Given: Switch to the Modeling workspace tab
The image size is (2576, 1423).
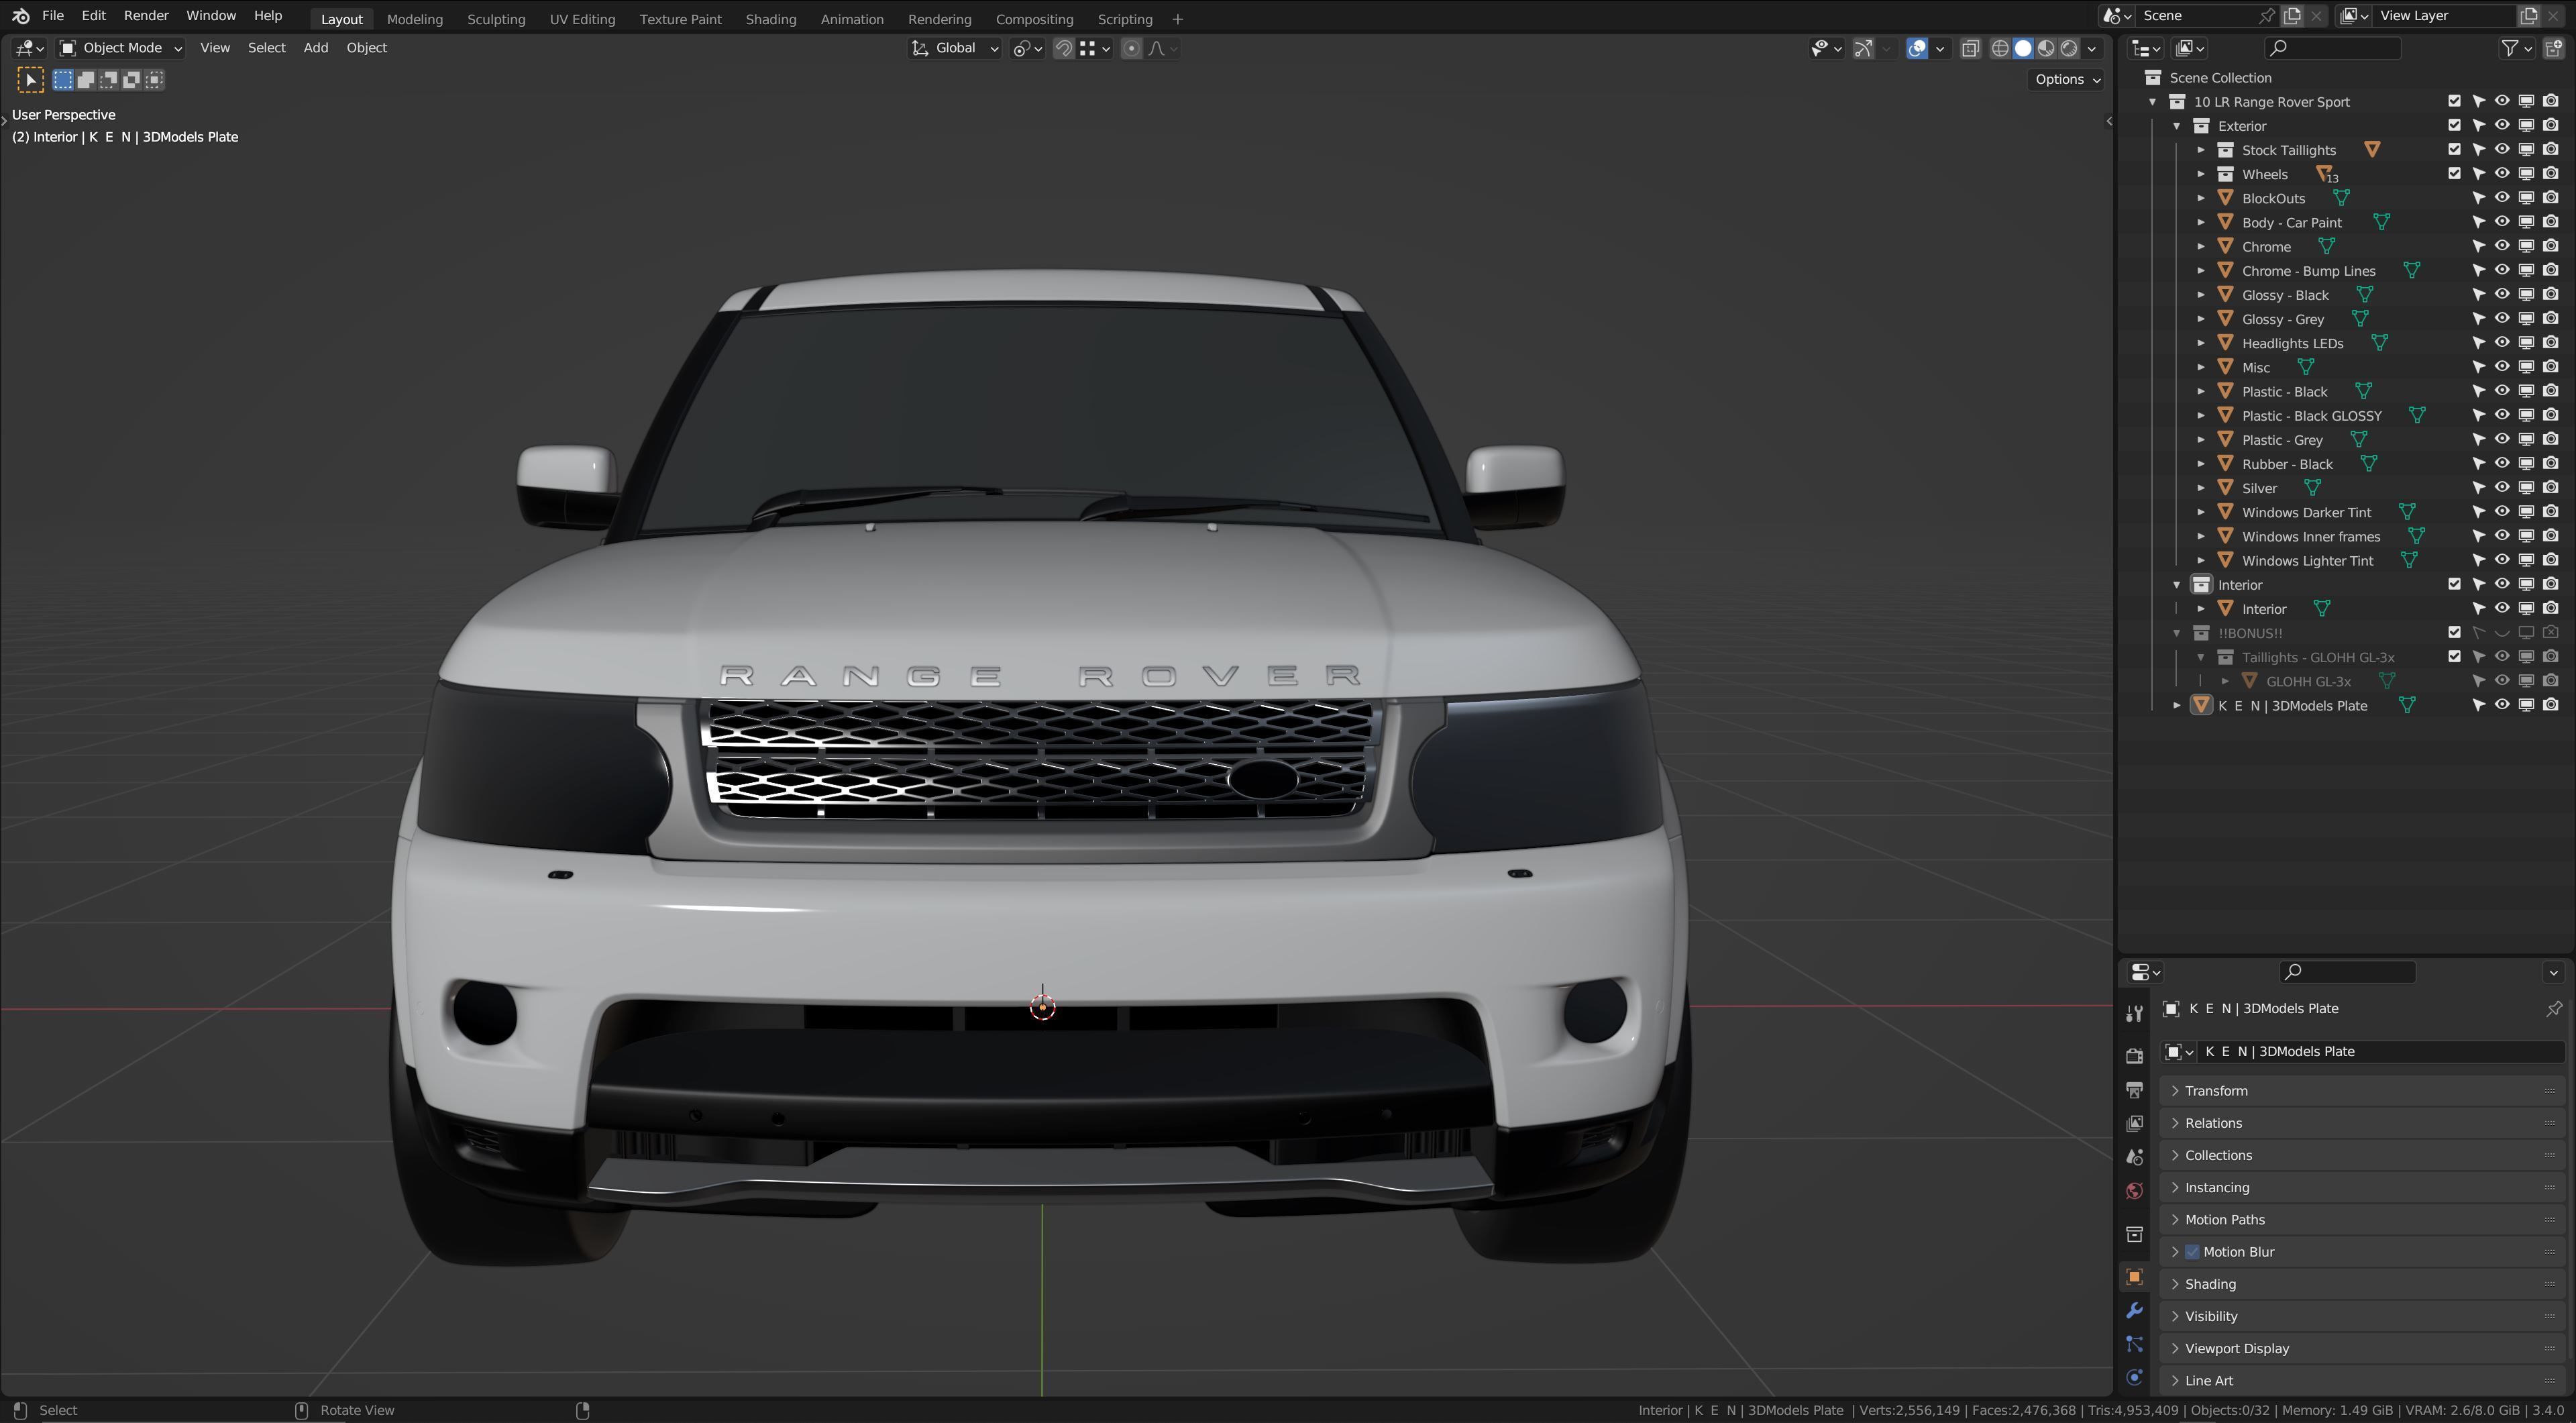Looking at the screenshot, I should pyautogui.click(x=415, y=19).
